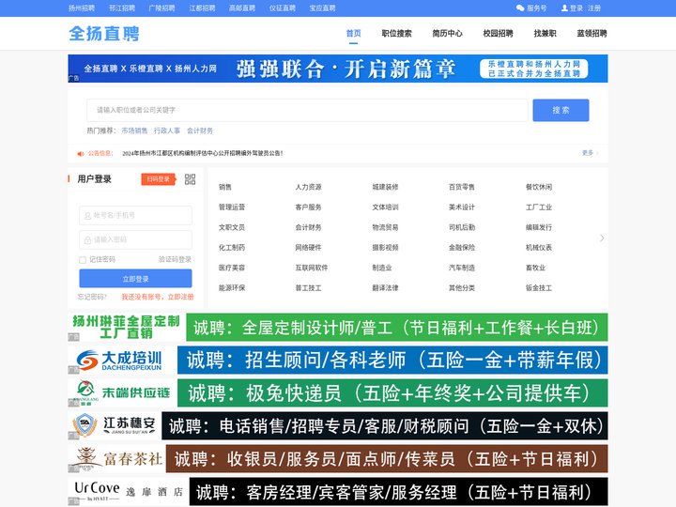
Task: Open 邗江招聘 in top bar
Action: 122,8
